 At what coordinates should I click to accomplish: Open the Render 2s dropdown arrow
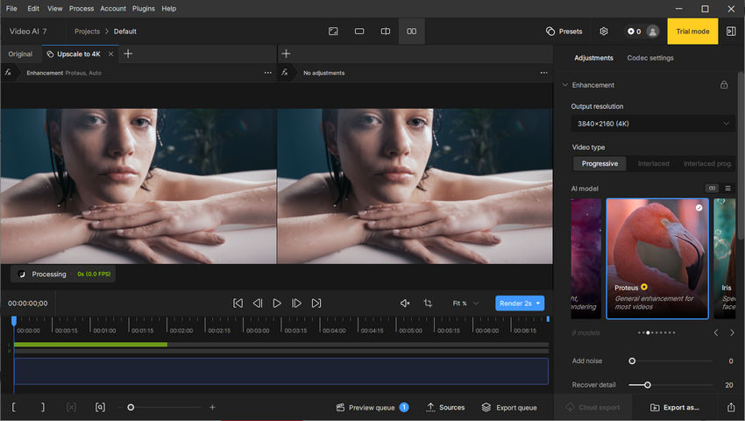click(538, 303)
